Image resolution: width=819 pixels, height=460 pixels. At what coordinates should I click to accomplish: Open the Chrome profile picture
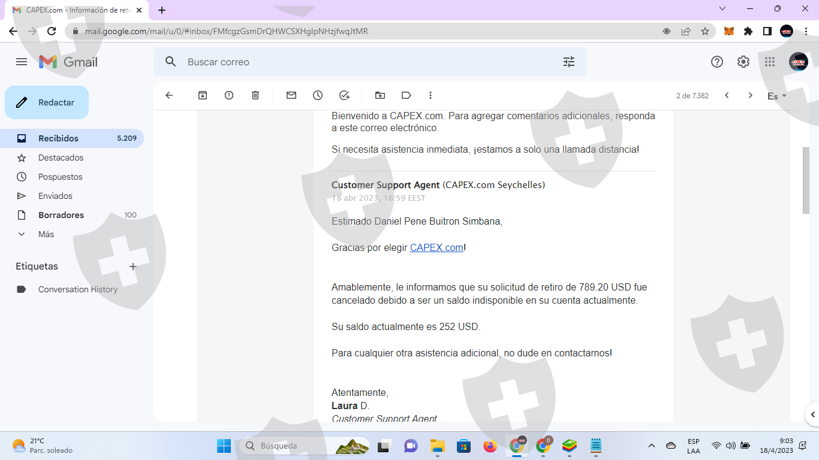pos(787,31)
